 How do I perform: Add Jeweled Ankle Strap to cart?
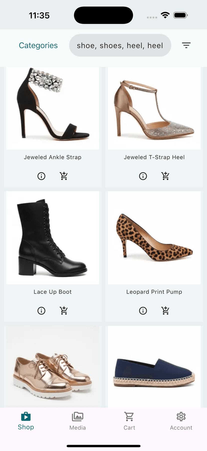coord(64,176)
